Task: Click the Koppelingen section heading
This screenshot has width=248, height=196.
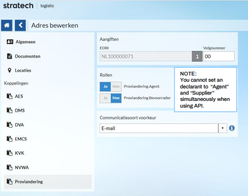Action: coord(16,83)
